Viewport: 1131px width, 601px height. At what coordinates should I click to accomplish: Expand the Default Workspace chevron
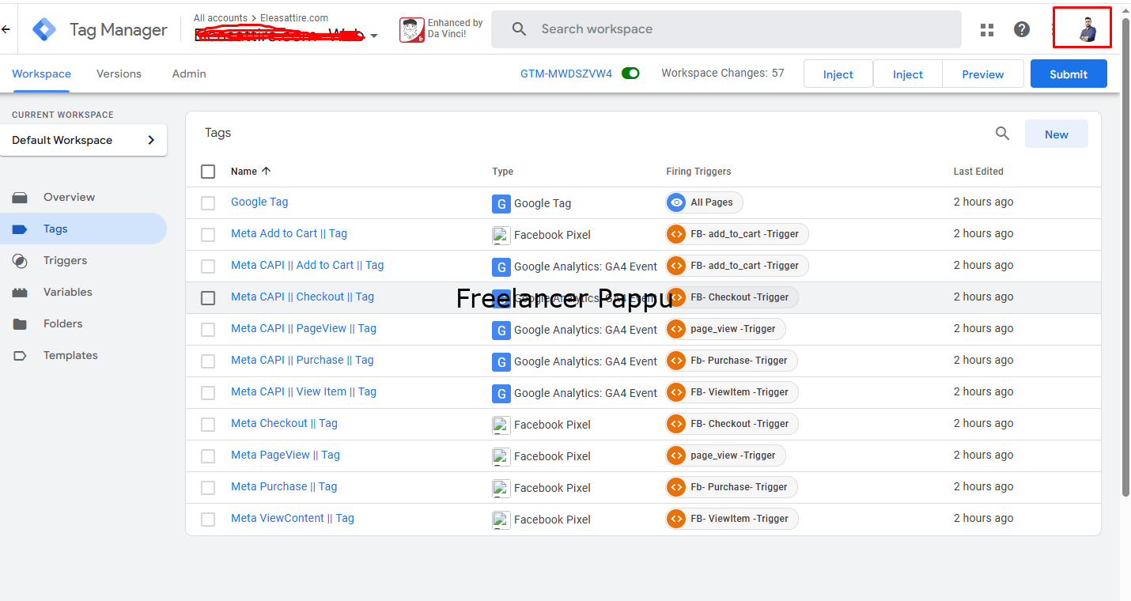[x=151, y=140]
